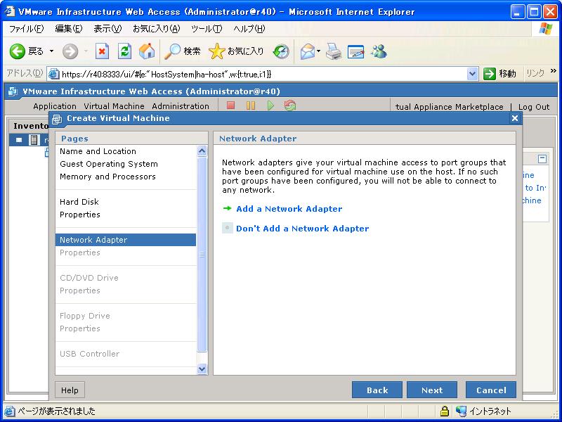The width and height of the screenshot is (562, 422).
Task: Go to Name and Location page
Action: [x=98, y=151]
